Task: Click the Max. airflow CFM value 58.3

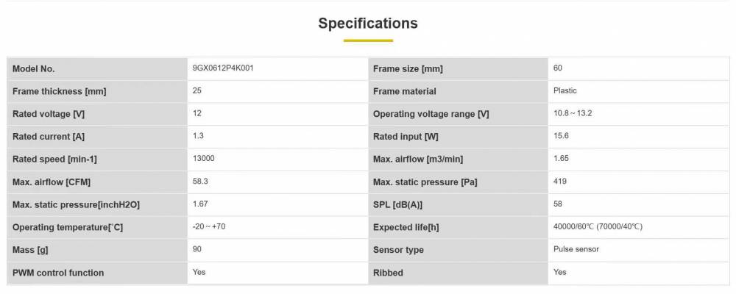Action: coord(199,182)
